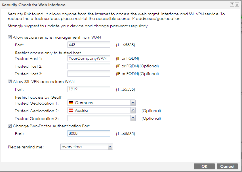Open Trusted Geolocation 1 dropdown
This screenshot has height=172, width=242.
[132, 103]
